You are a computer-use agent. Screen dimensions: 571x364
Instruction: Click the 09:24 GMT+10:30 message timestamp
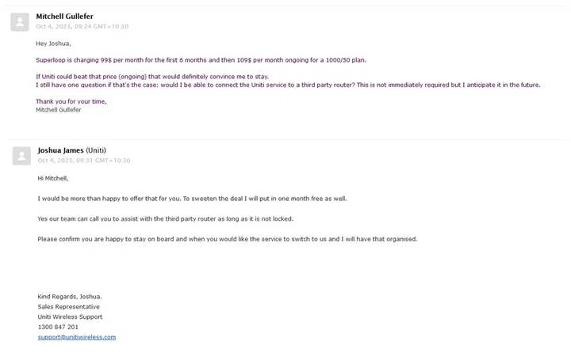coord(82,27)
